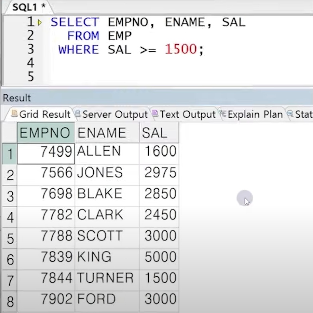Click the SAL cell 2850
This screenshot has width=313, height=313.
[159, 196]
